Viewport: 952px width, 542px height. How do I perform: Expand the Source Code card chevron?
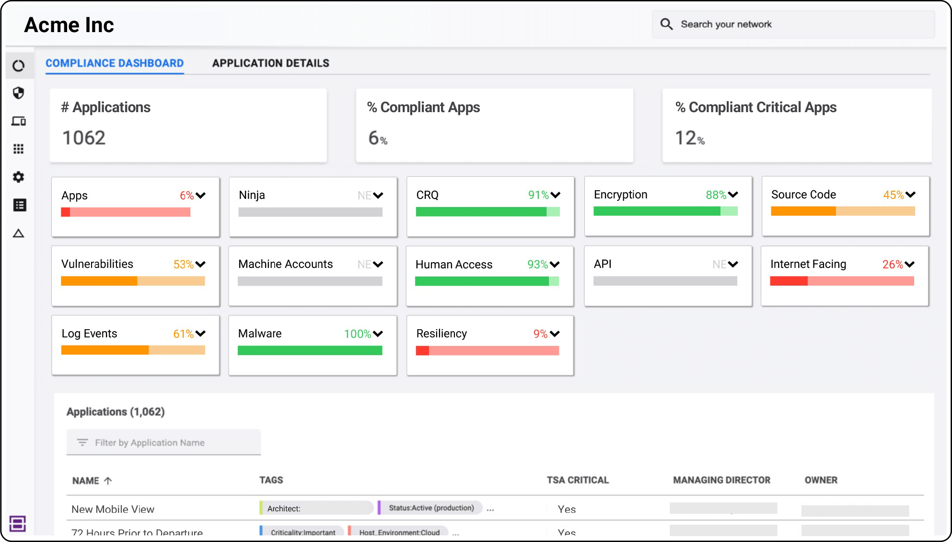[x=910, y=195]
